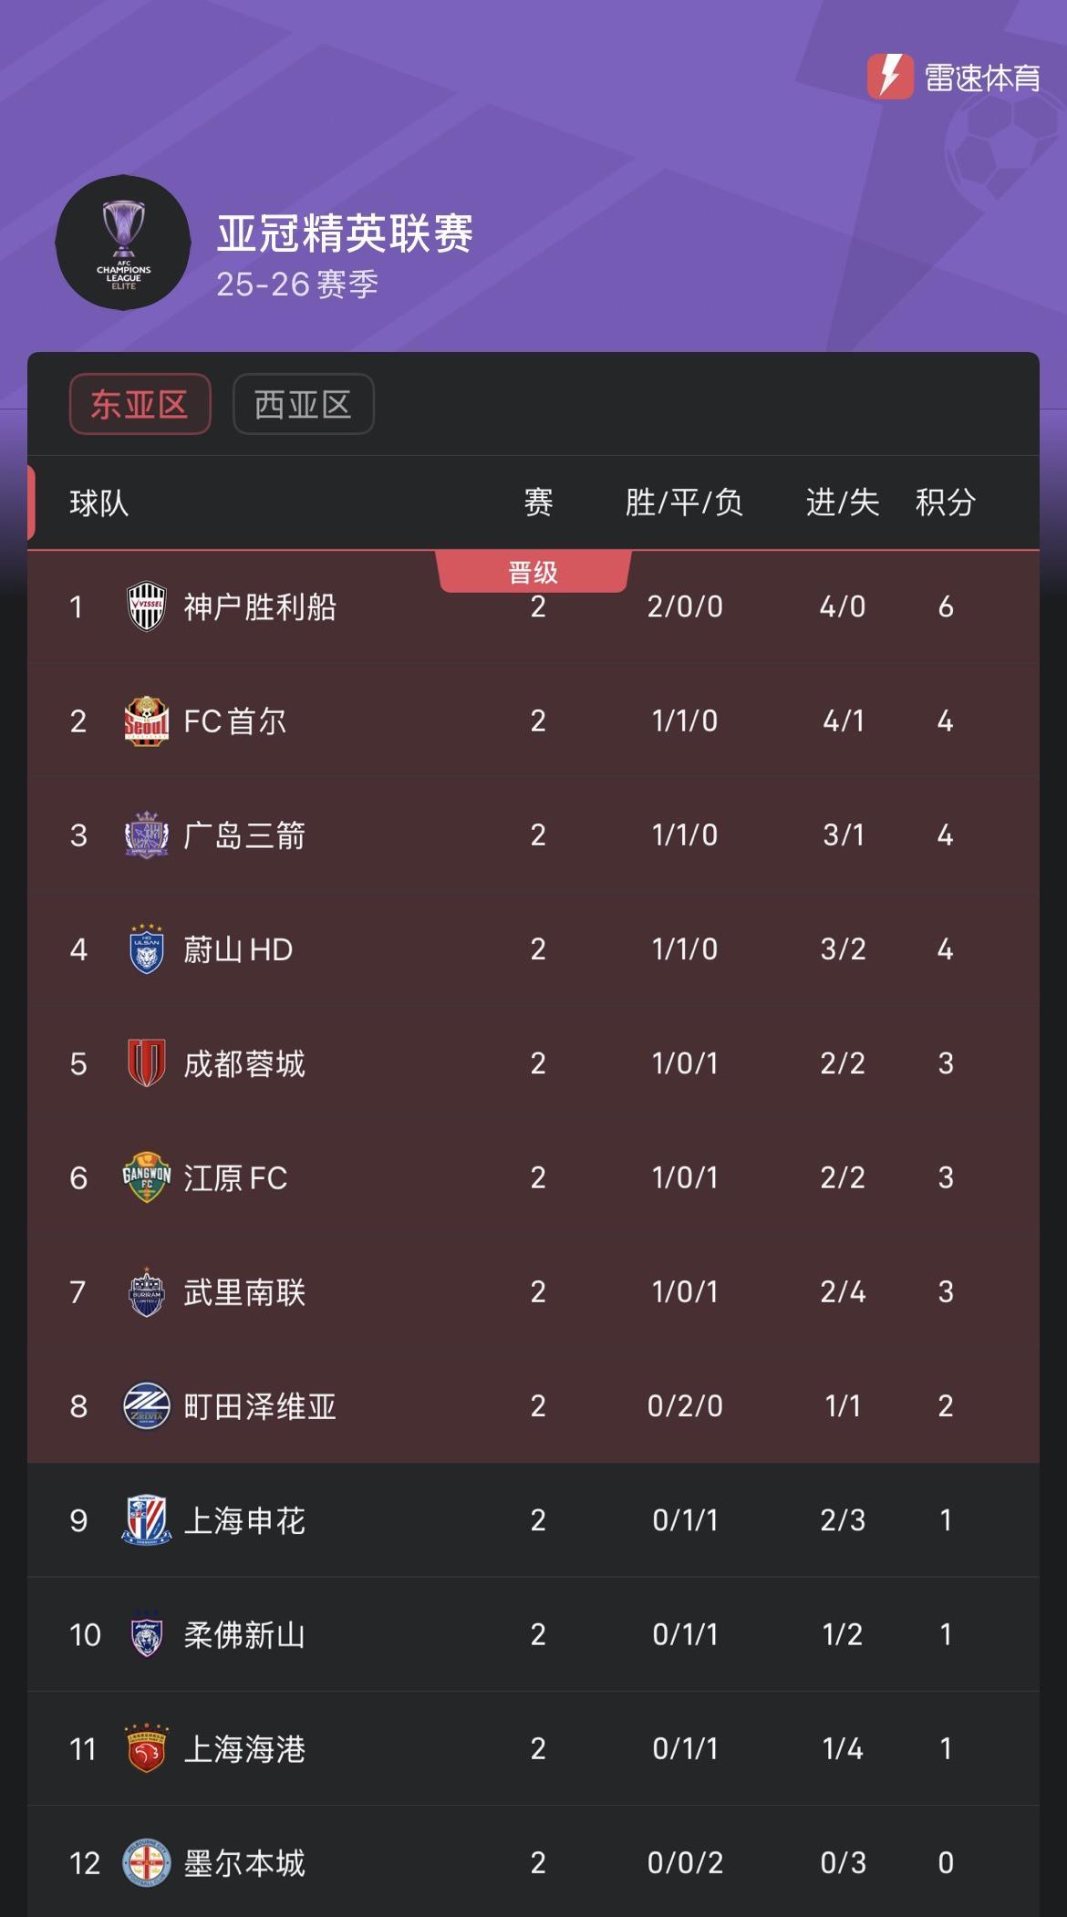Click the Johor Darul Ta'zim crest
This screenshot has width=1067, height=1917.
[x=146, y=1635]
